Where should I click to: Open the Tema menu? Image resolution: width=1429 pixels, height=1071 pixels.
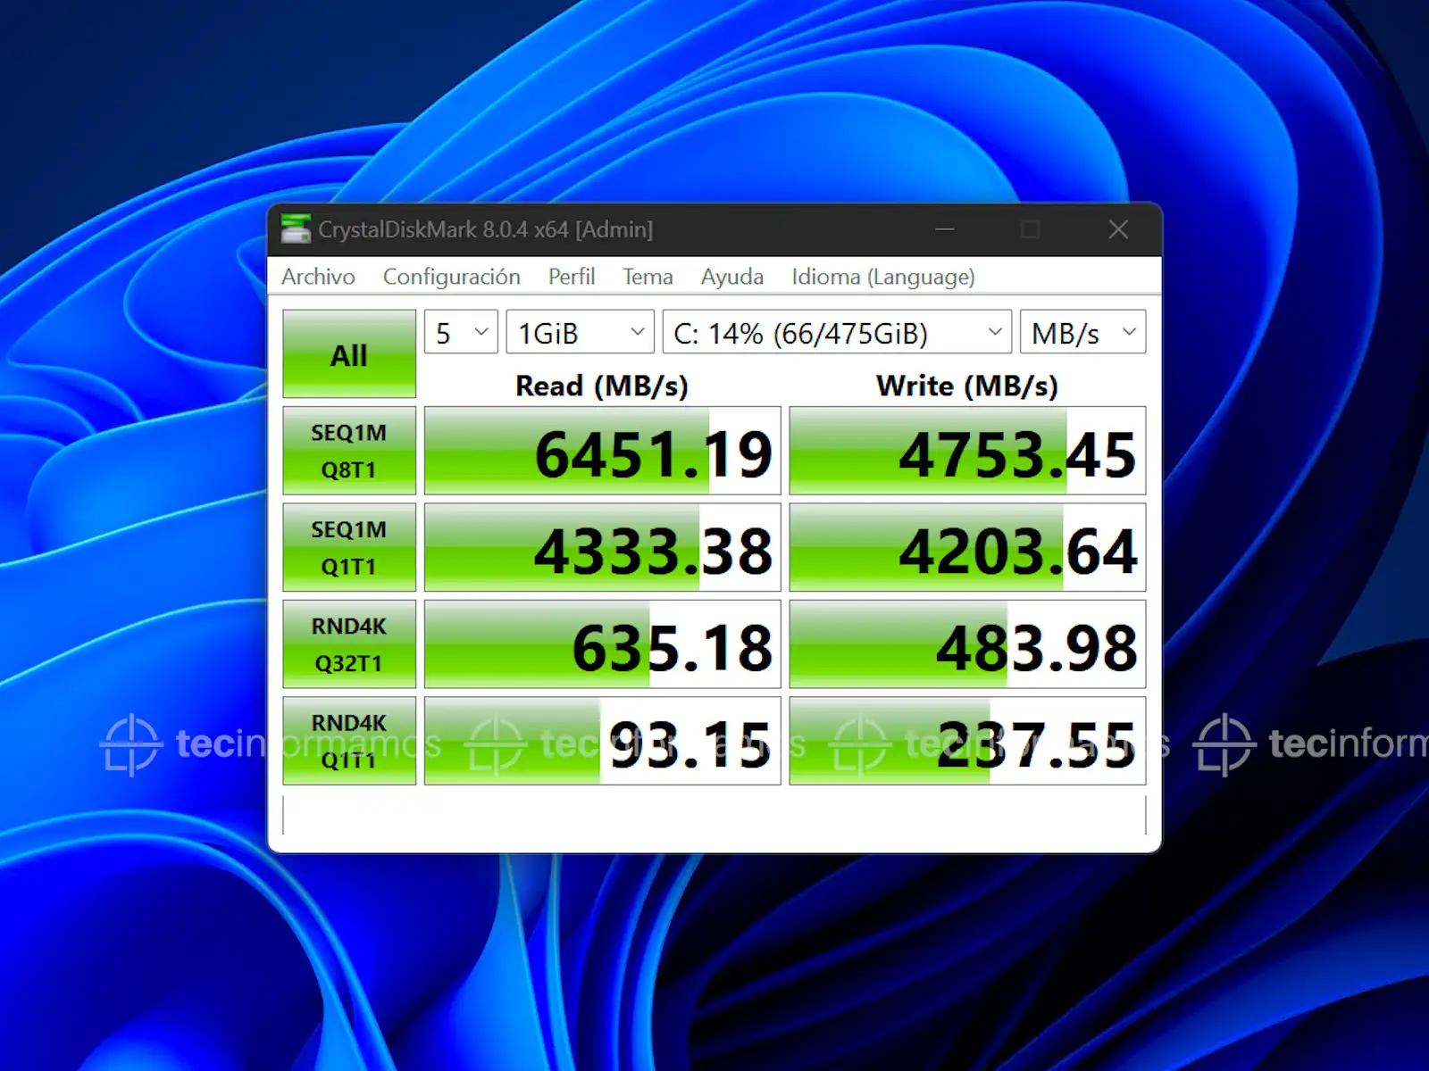(648, 277)
